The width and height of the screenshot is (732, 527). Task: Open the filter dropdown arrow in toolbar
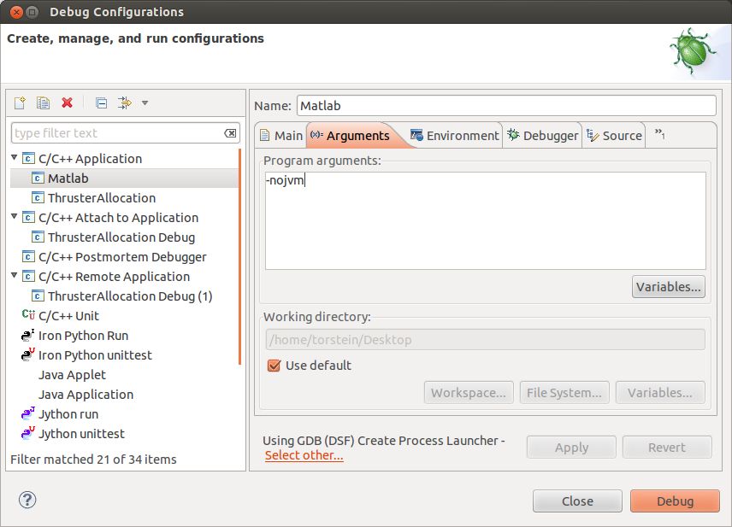click(145, 103)
